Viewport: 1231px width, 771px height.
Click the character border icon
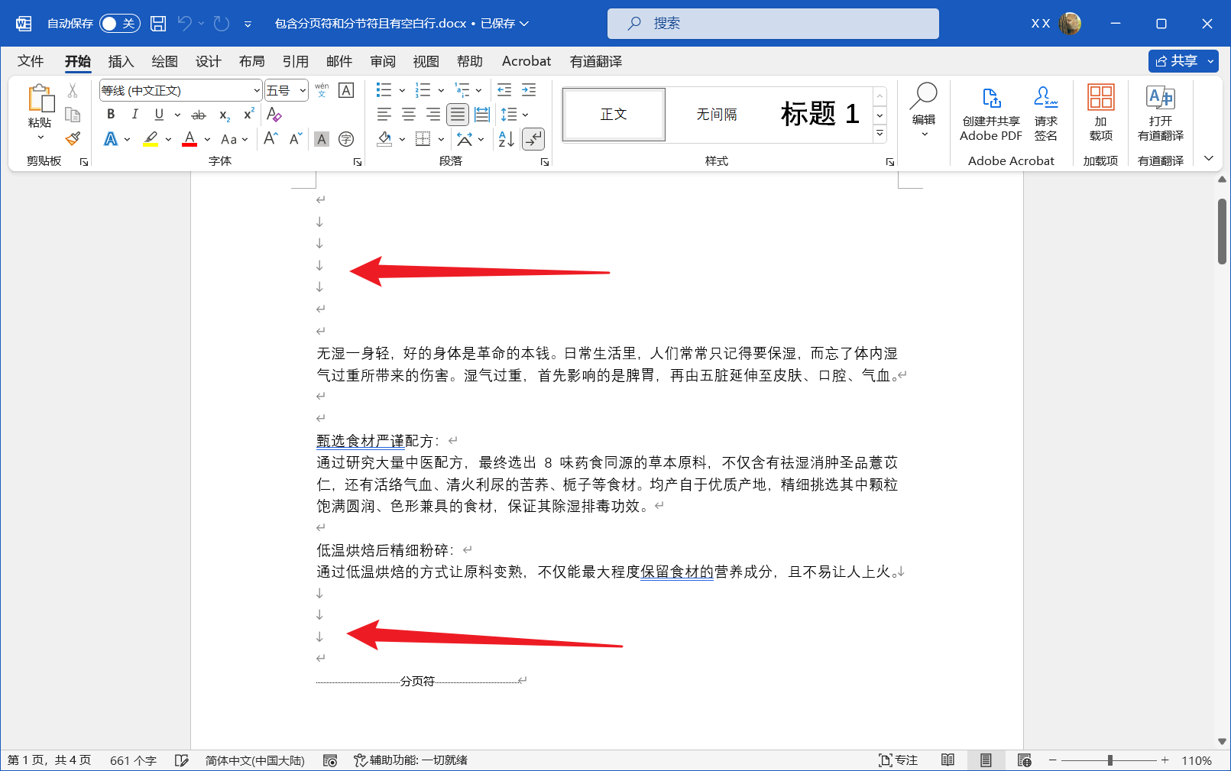(346, 90)
